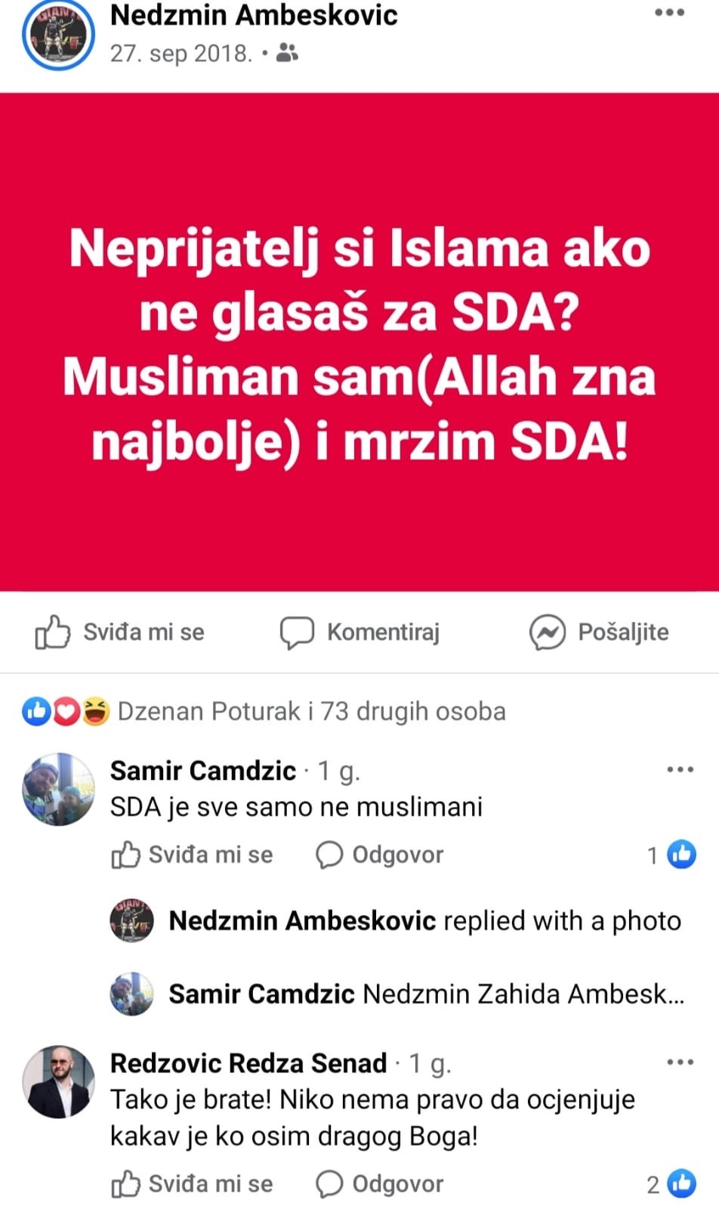The width and height of the screenshot is (719, 1209).
Task: Open the options menu on Redzovic Redza Senad's comment
Action: coord(680,1062)
